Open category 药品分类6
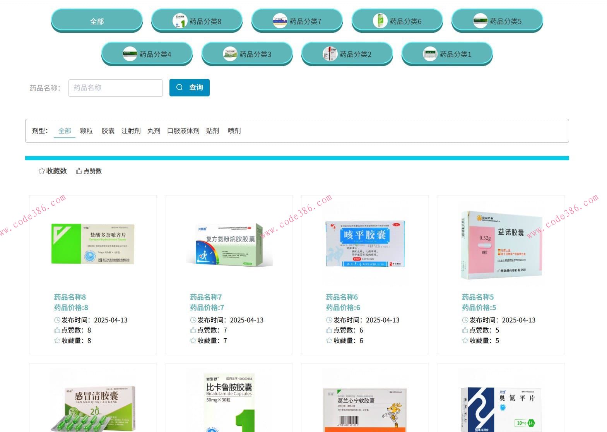The width and height of the screenshot is (607, 432). pos(397,21)
